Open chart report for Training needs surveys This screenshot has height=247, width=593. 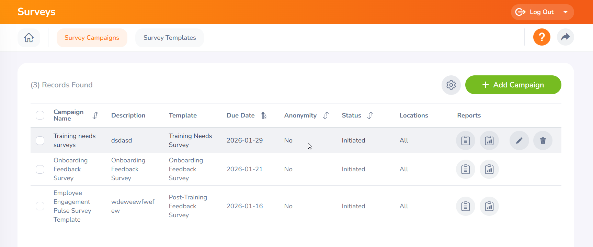489,140
